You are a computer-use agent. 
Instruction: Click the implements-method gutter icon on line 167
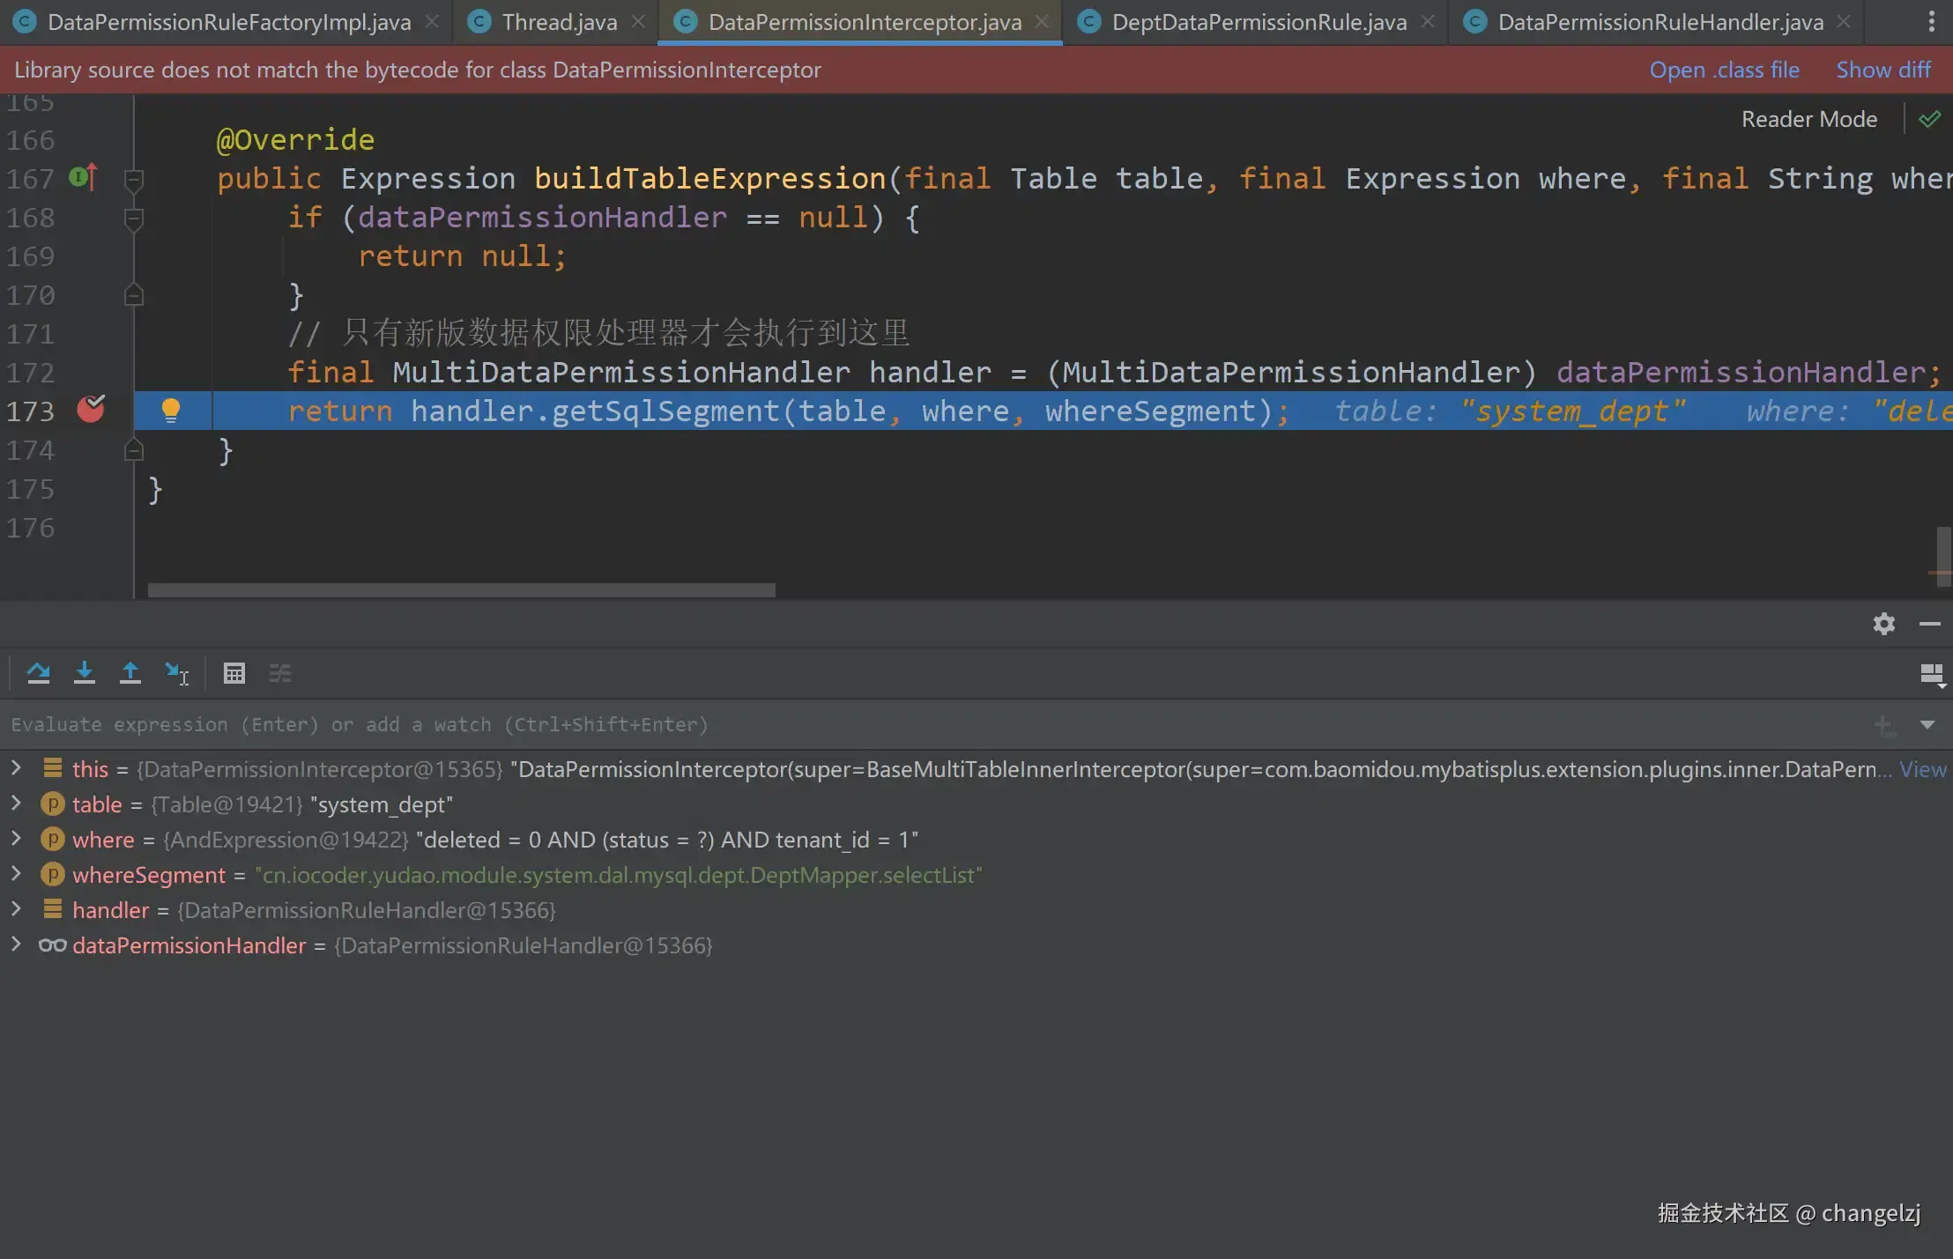84,178
